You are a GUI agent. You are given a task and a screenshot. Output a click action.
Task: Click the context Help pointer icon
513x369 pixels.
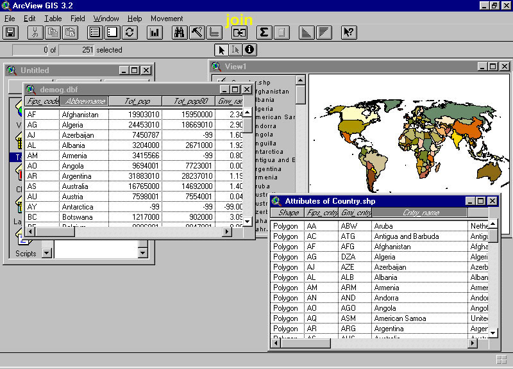pos(348,32)
